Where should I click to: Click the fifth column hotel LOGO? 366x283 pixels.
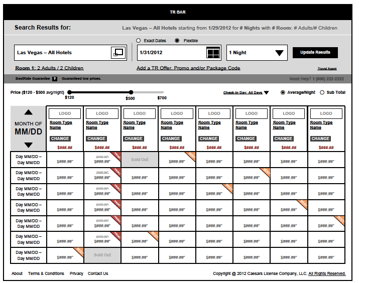(214, 113)
